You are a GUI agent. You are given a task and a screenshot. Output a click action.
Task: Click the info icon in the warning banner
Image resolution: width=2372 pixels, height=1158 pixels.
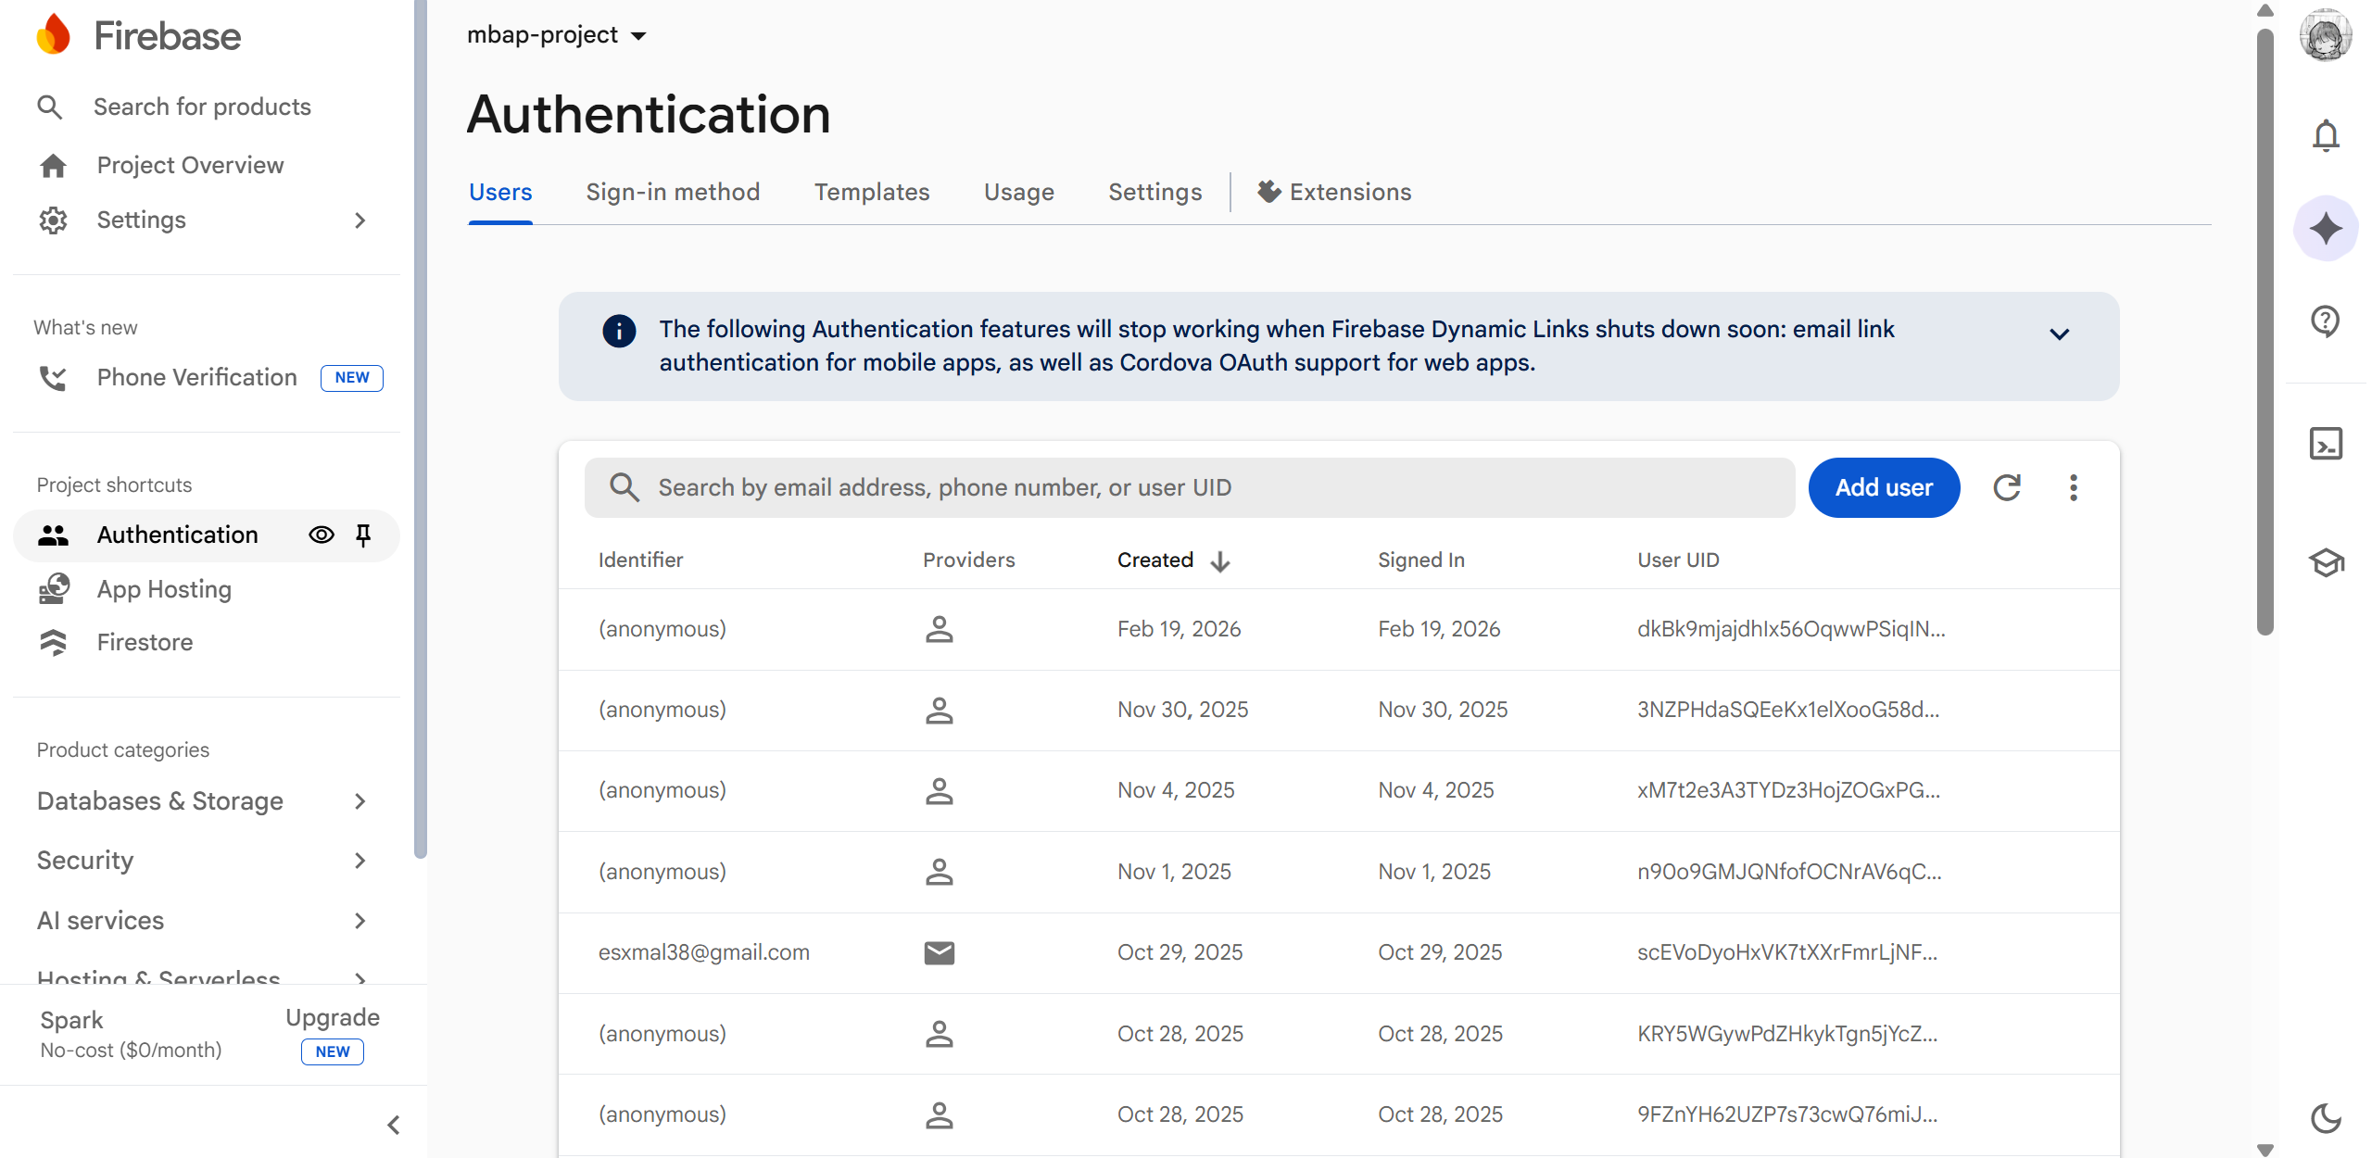coord(619,331)
